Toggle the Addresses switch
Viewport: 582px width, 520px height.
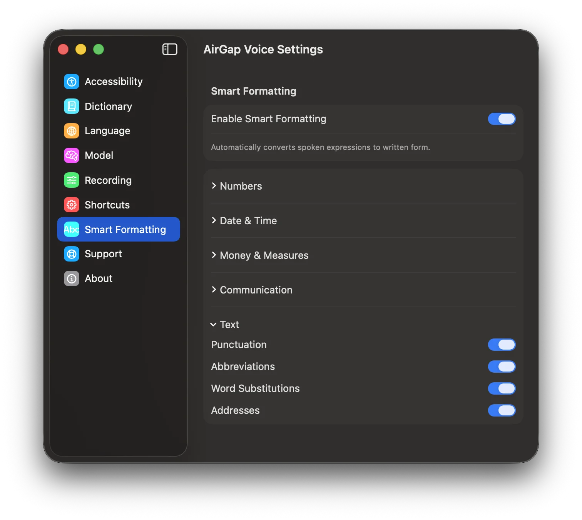(x=502, y=410)
